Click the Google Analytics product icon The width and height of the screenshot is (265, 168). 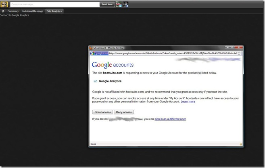95,81
